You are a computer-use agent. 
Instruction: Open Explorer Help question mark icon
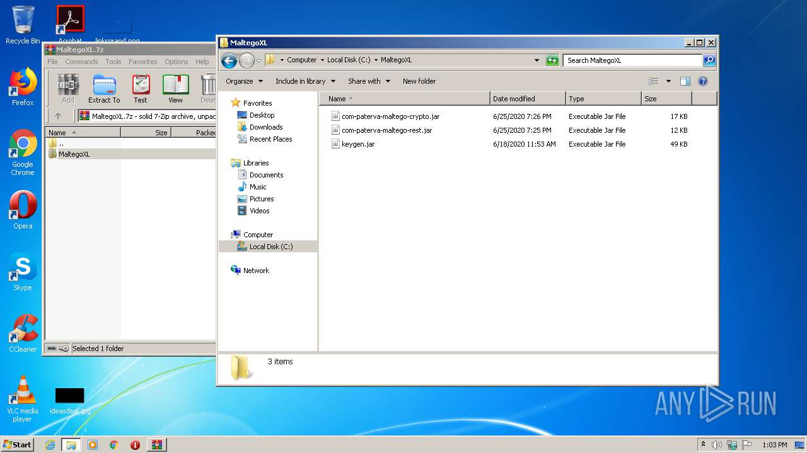point(703,81)
